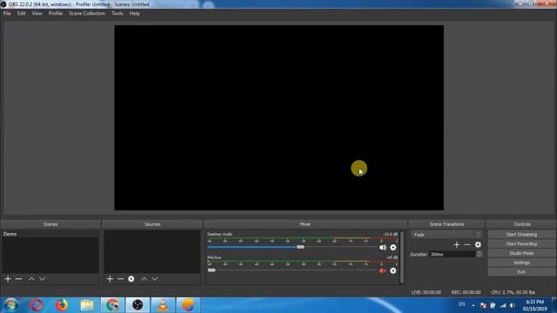This screenshot has height=313, width=557.
Task: Click the LIVE: 00:00:00 status text
Action: point(426,292)
